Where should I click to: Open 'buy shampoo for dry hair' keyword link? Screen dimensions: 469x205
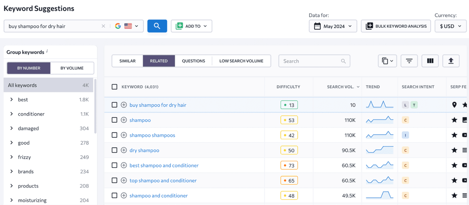(x=158, y=105)
